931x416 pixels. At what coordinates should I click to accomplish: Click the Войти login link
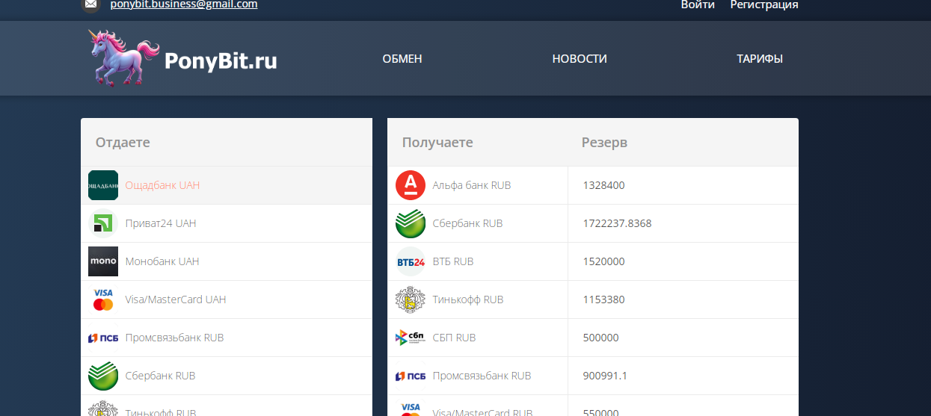pos(698,4)
